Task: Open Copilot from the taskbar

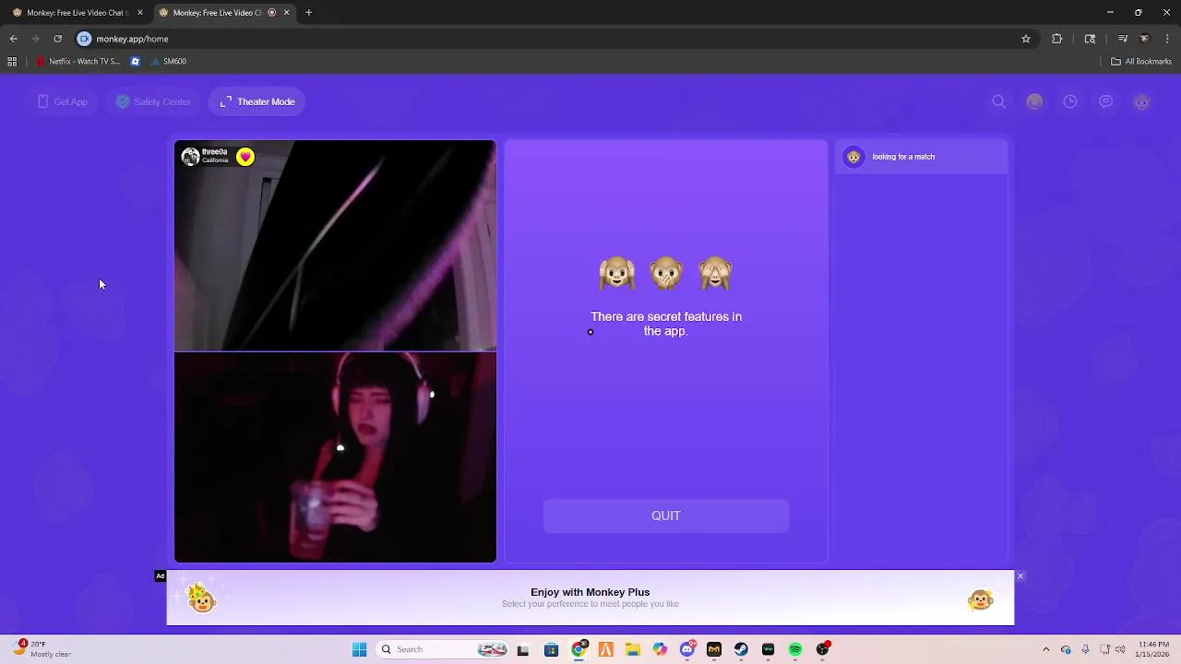Action: [660, 649]
